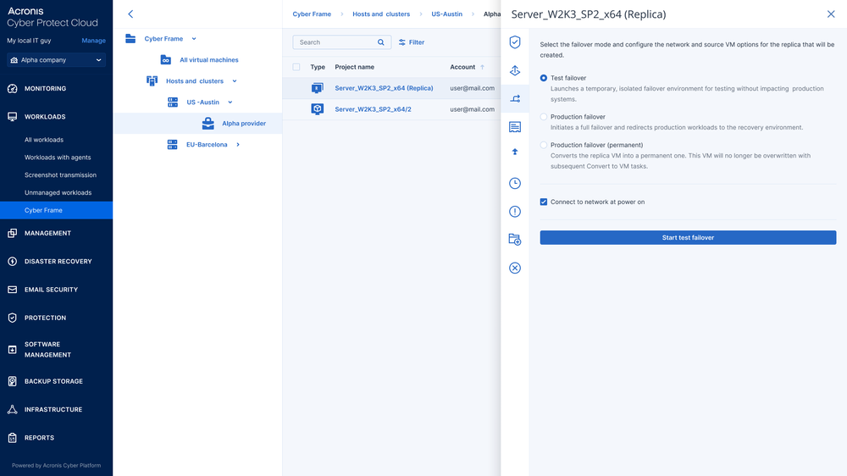Open Workloads with agents menu item
Image resolution: width=847 pixels, height=476 pixels.
58,158
